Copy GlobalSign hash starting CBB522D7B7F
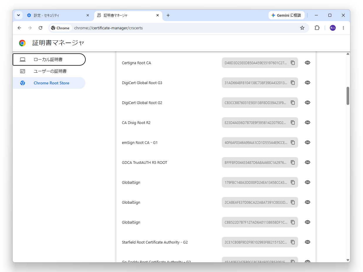 coord(293,222)
